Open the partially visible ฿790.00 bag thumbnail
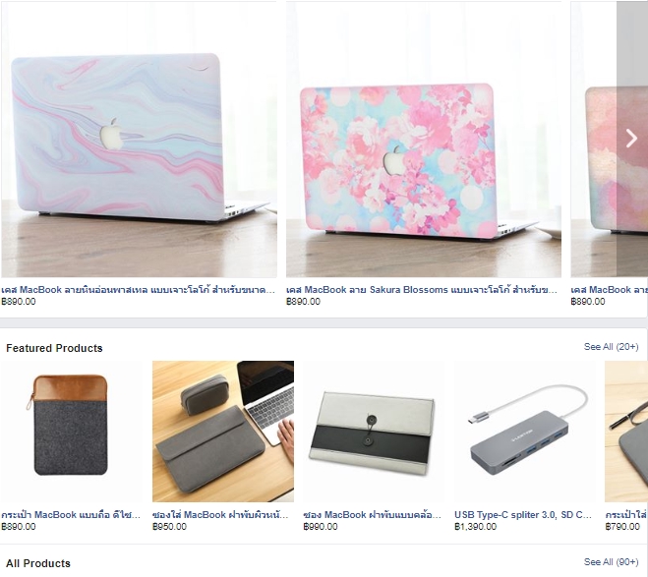This screenshot has width=648, height=577. [626, 432]
